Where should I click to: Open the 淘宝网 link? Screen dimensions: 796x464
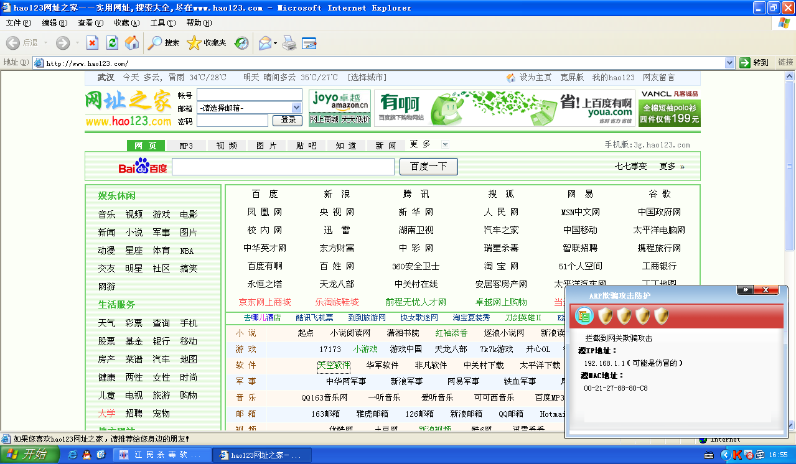[x=501, y=266]
